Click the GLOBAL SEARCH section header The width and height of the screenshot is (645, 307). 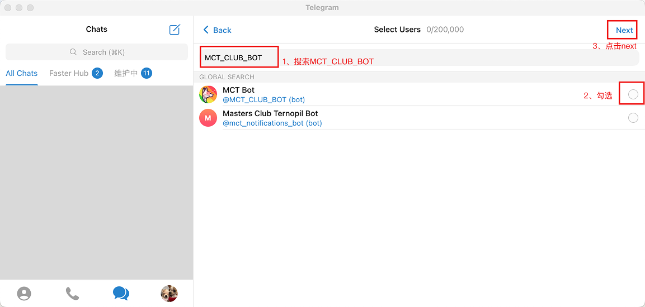pyautogui.click(x=227, y=77)
